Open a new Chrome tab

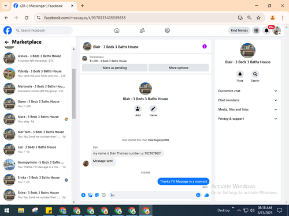(82, 6)
